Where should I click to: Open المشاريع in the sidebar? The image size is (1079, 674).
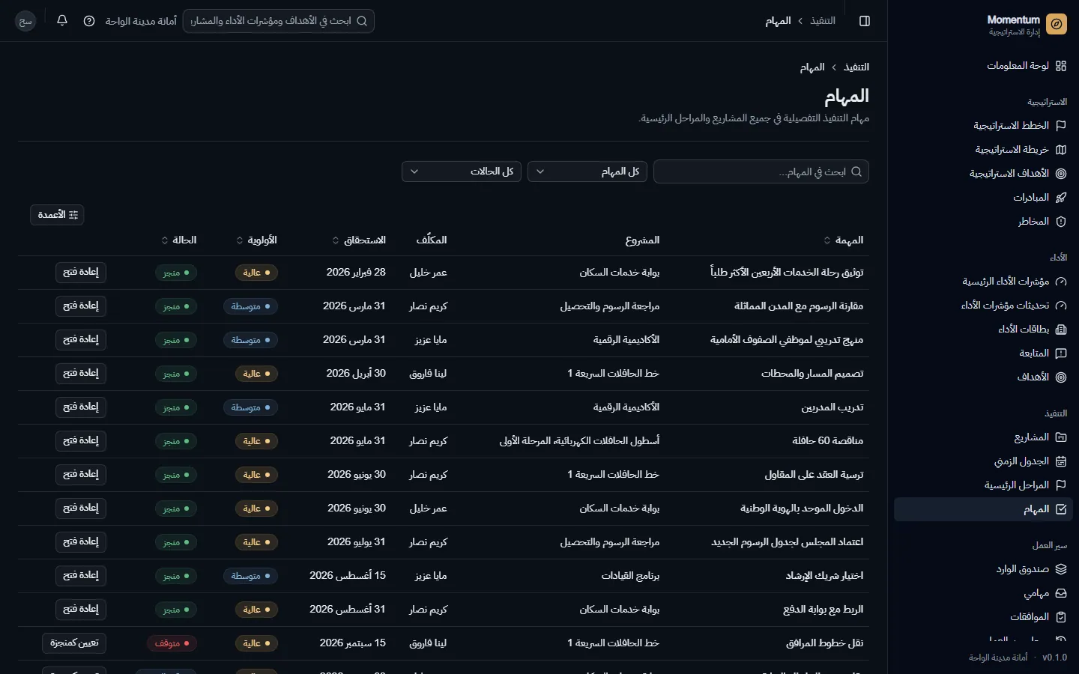983,437
